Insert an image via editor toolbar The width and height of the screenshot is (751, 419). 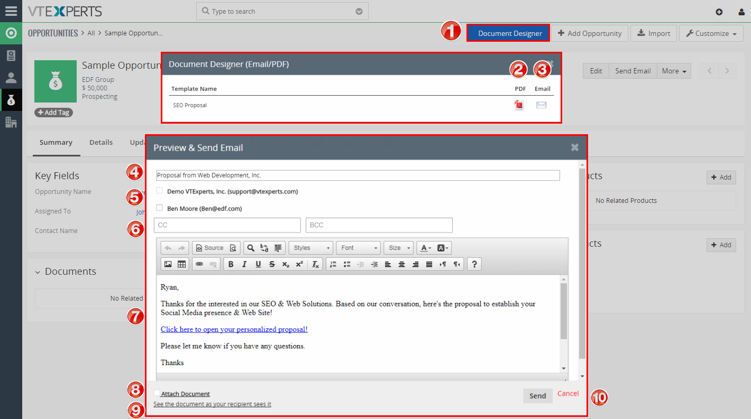point(168,264)
